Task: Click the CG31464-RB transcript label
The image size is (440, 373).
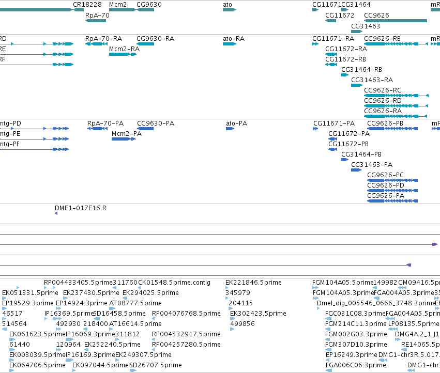Action: coord(361,70)
